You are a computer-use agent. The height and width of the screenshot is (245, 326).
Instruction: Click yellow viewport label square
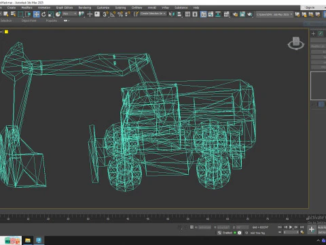click(6, 32)
